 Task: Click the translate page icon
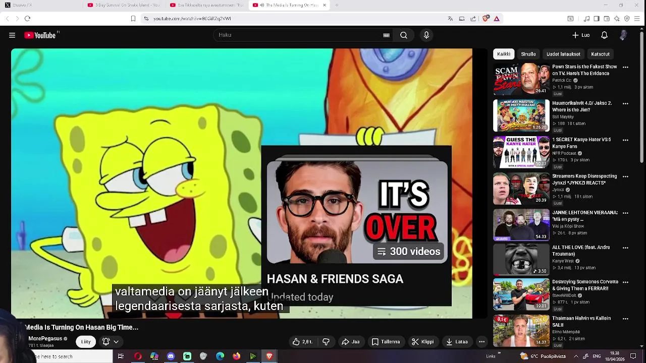point(450,19)
